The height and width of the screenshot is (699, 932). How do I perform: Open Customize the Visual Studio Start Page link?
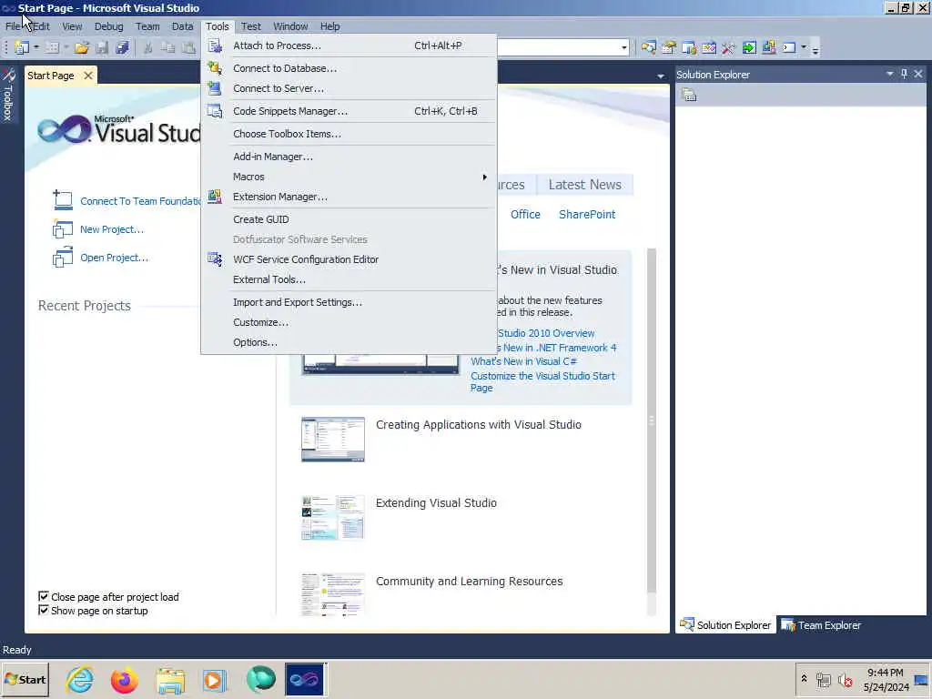click(542, 381)
